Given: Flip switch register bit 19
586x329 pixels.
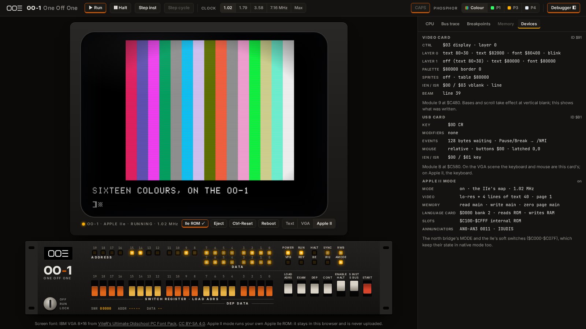Looking at the screenshot, I should [94, 288].
